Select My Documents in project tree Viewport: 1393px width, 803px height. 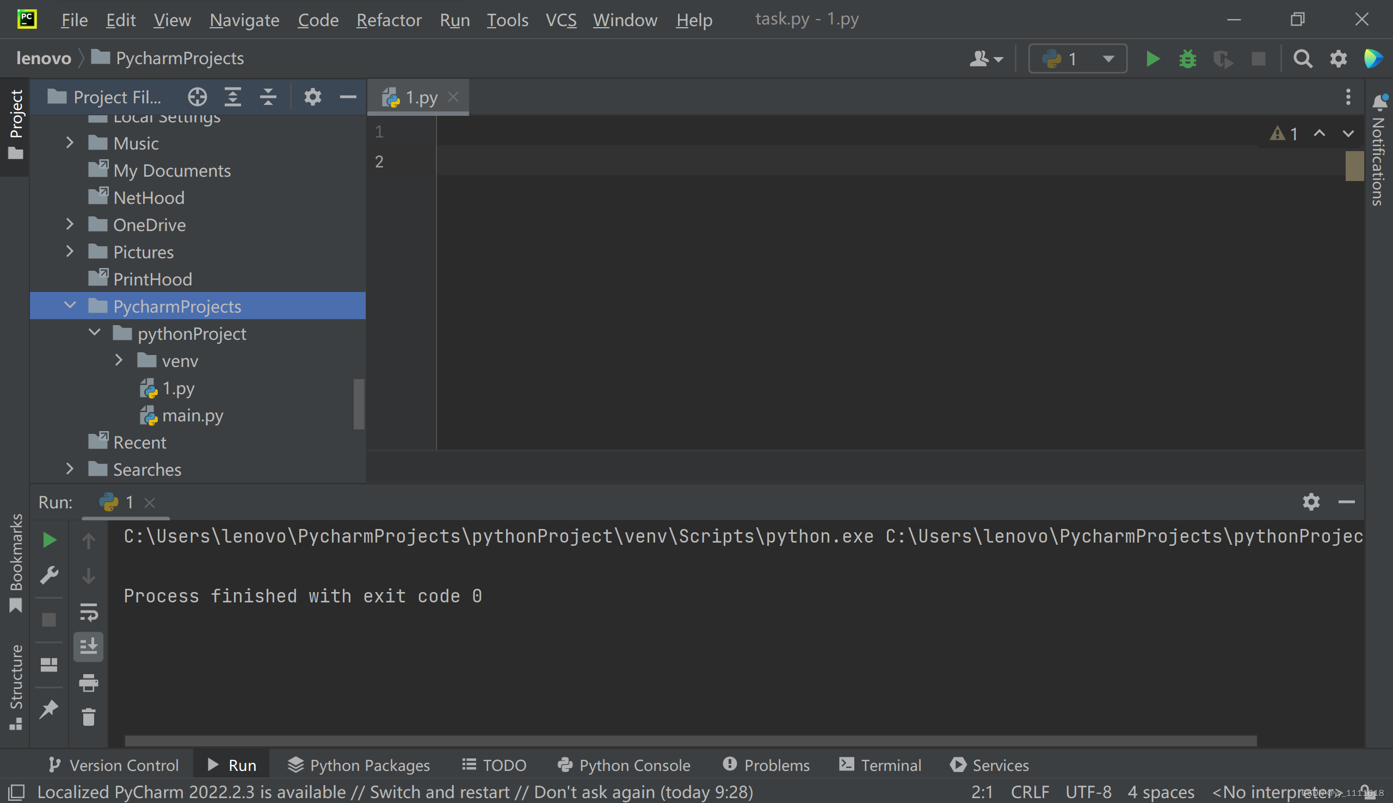click(159, 170)
